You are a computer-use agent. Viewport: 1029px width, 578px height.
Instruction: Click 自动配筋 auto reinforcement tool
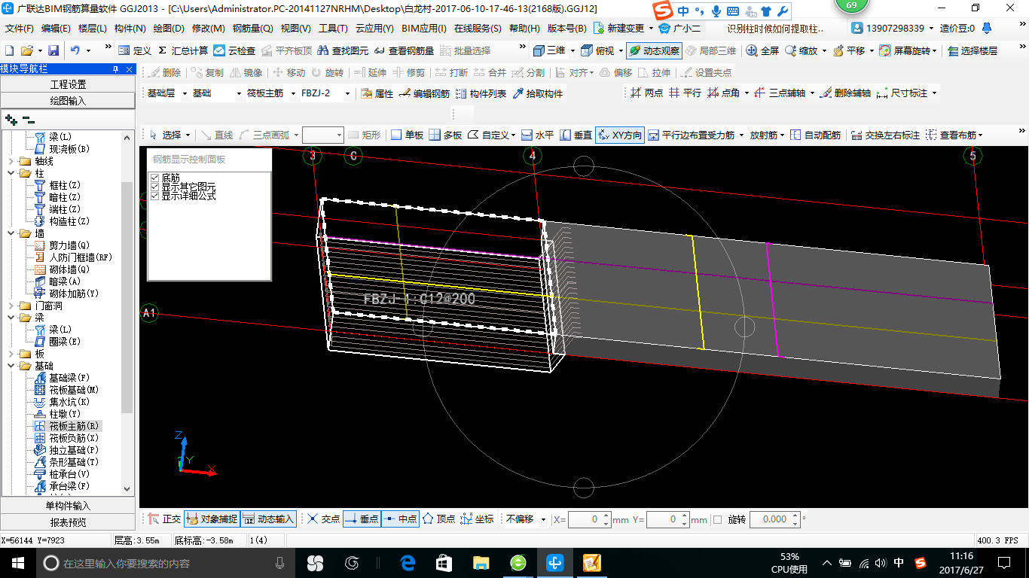[815, 135]
